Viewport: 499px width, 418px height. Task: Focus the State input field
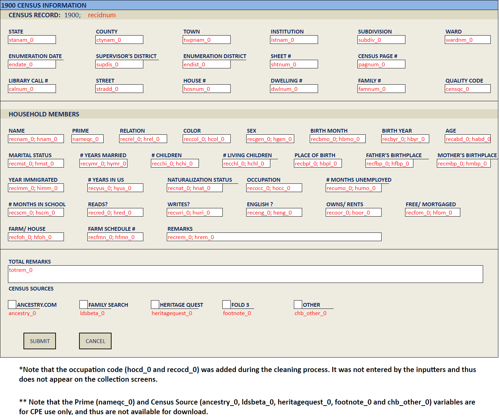[32, 40]
